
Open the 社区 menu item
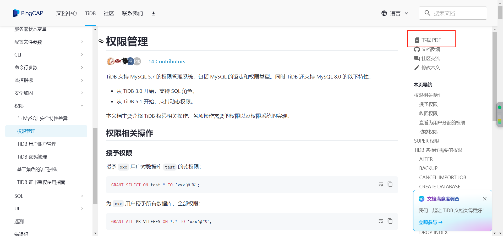[x=109, y=13]
